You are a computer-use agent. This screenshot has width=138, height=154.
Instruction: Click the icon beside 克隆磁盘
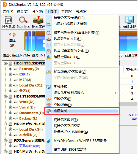(49, 105)
